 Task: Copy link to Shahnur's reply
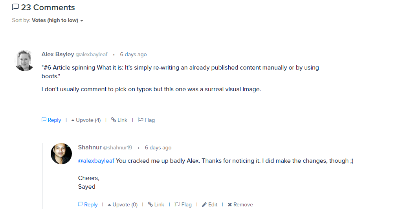pyautogui.click(x=156, y=205)
